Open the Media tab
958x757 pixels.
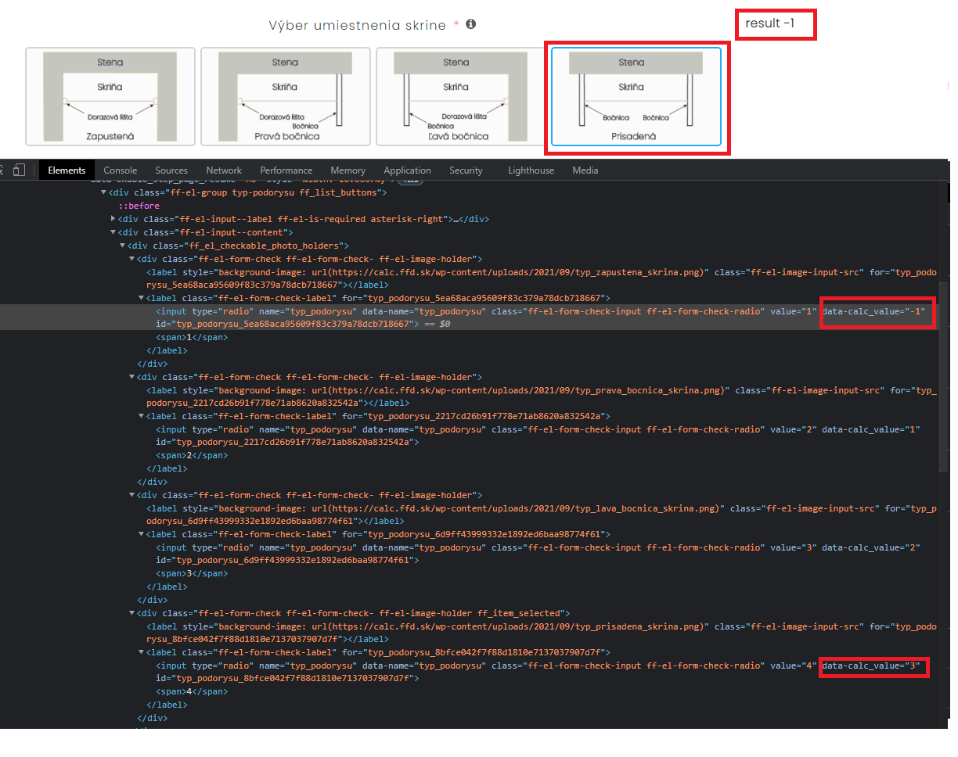(x=585, y=170)
